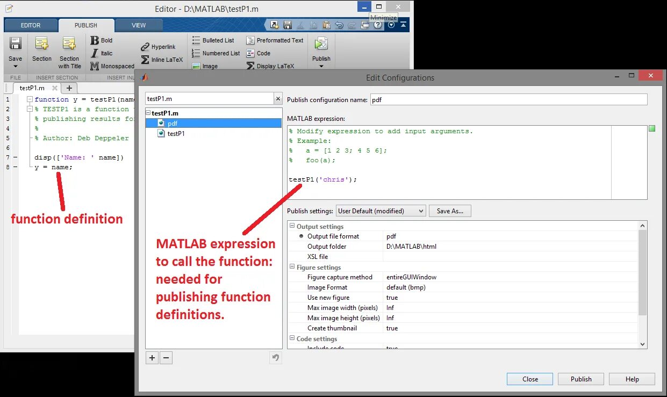Apply Monospaced text markup

[x=112, y=66]
